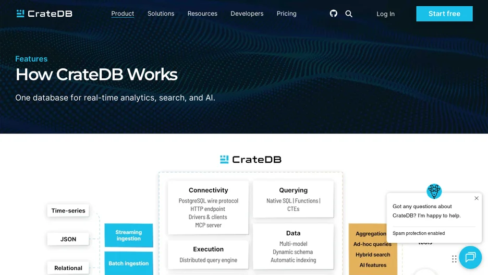Click the Data card heading
488x275 pixels.
tap(293, 233)
